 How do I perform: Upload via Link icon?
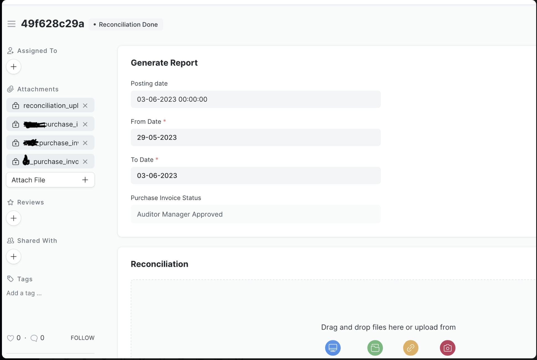coord(411,348)
